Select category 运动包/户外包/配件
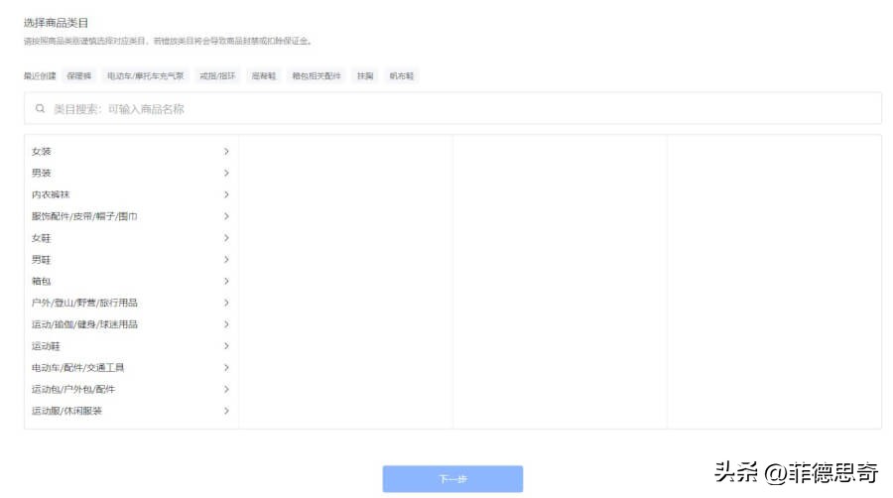 pos(131,389)
